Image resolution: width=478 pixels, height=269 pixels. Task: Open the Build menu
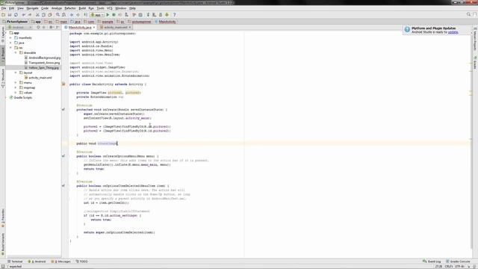(82, 8)
